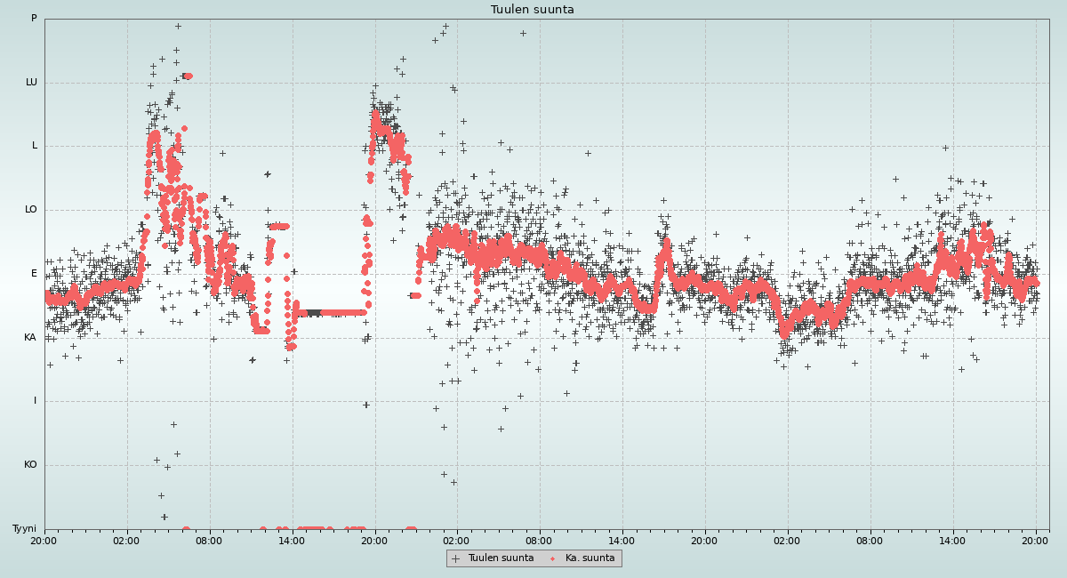
Task: Click red average points on the LU gridline
Action: (x=187, y=76)
